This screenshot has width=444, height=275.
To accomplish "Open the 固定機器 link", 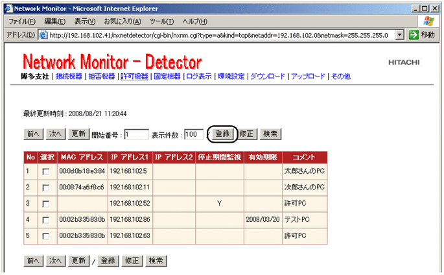I will click(167, 76).
